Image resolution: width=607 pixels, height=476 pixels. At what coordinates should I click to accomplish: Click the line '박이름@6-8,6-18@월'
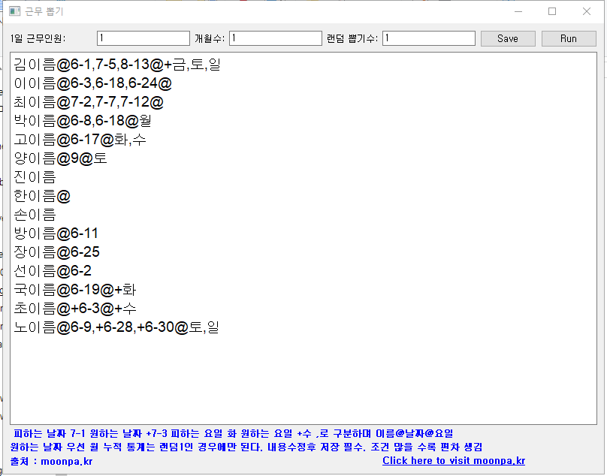(83, 121)
